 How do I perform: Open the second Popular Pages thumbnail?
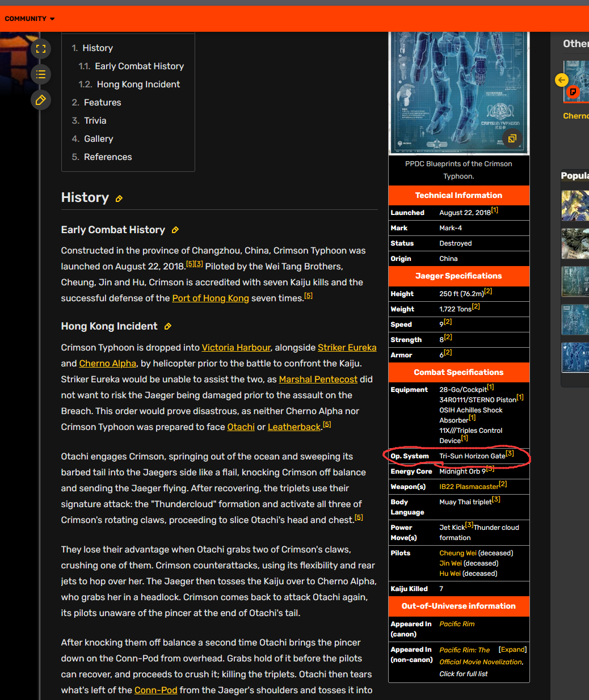[x=575, y=243]
